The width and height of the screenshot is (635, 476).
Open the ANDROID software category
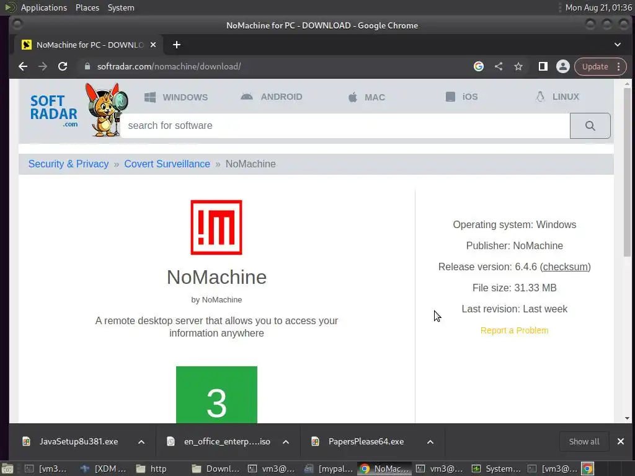click(272, 97)
